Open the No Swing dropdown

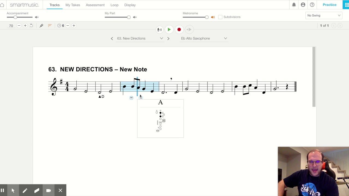pos(324,16)
